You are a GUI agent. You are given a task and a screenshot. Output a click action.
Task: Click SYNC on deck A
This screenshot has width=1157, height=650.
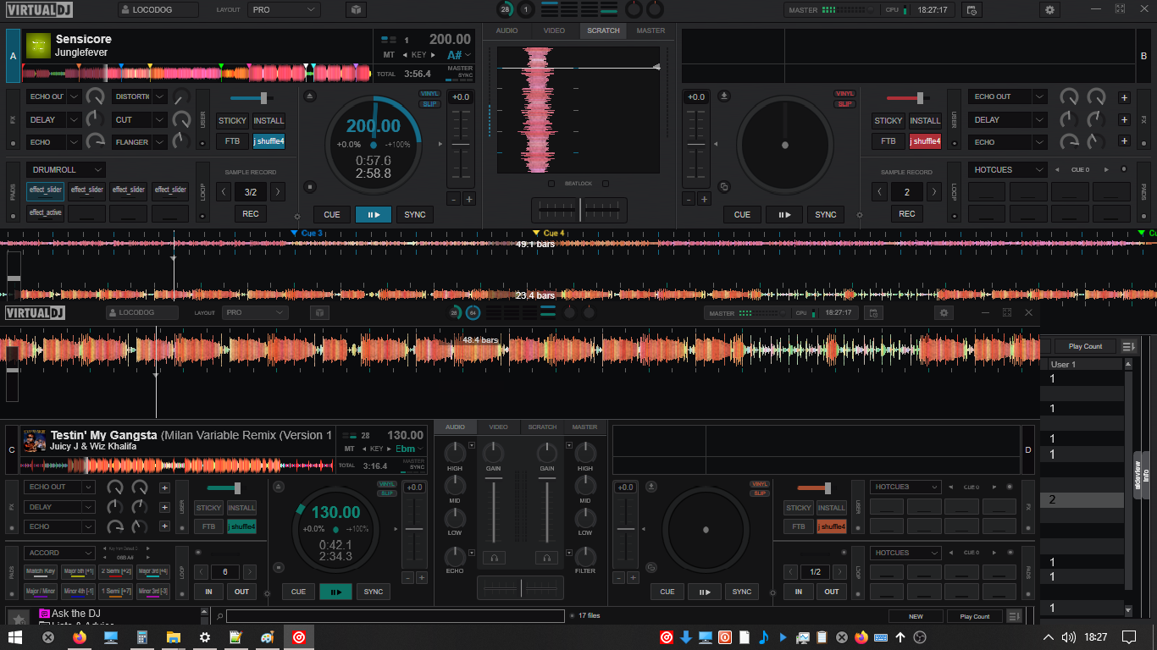coord(414,215)
